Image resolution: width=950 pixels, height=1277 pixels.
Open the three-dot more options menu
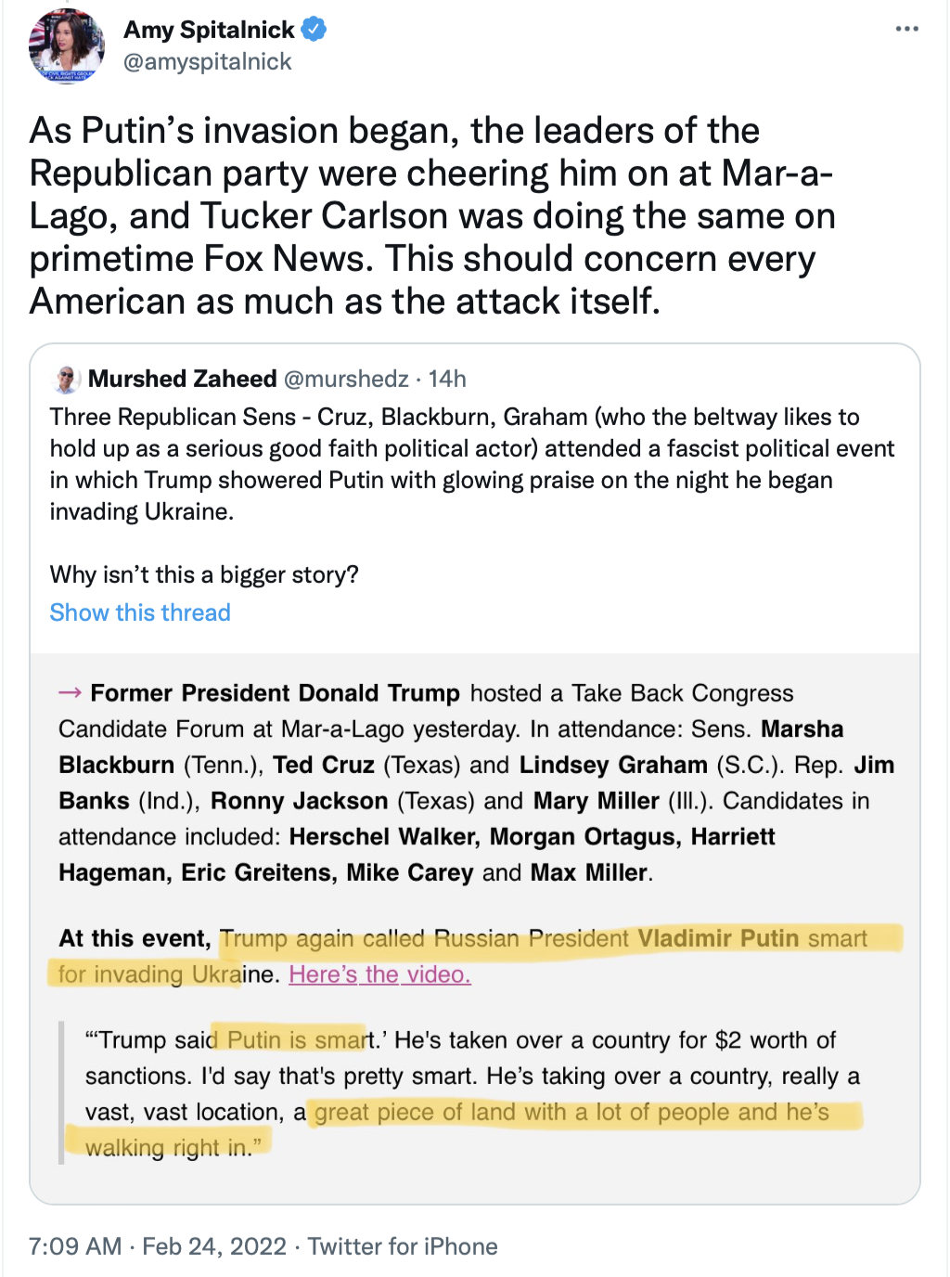pos(906,29)
